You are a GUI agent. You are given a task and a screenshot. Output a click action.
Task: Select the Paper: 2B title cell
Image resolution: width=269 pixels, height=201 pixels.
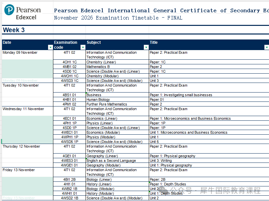209,179
